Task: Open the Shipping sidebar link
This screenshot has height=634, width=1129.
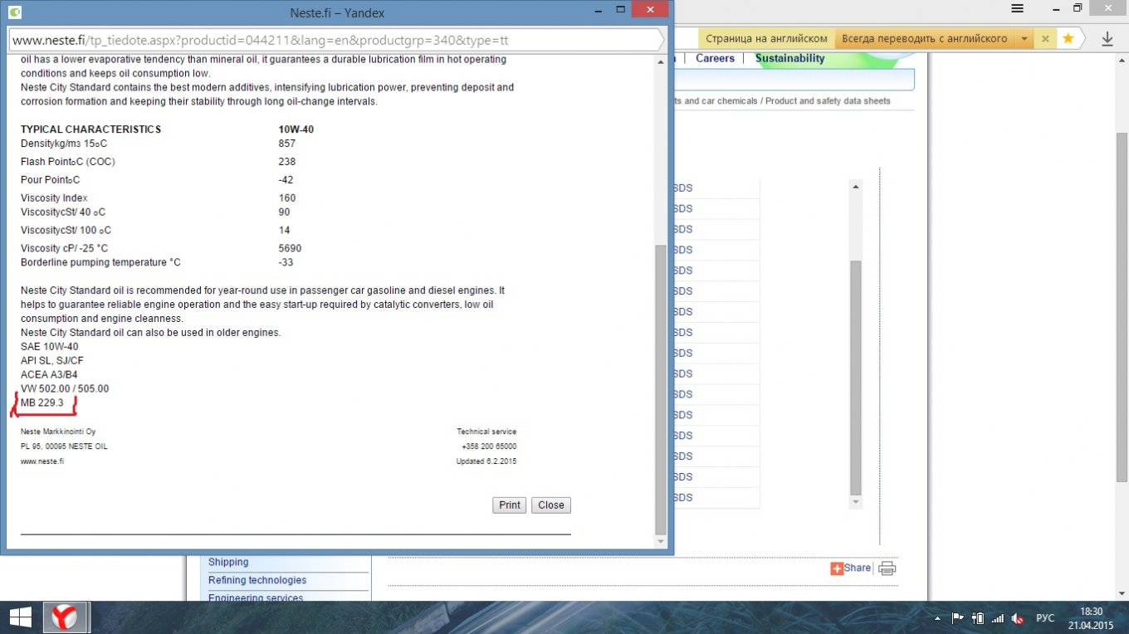Action: click(228, 563)
